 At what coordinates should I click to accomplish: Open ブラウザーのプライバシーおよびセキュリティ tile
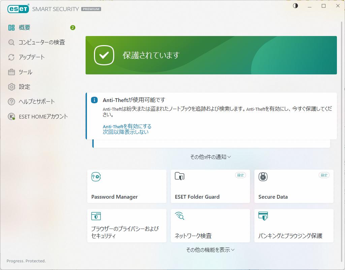coord(127,226)
